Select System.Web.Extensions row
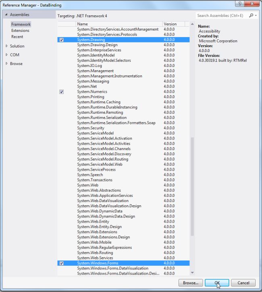262x292 pixels. 123,232
